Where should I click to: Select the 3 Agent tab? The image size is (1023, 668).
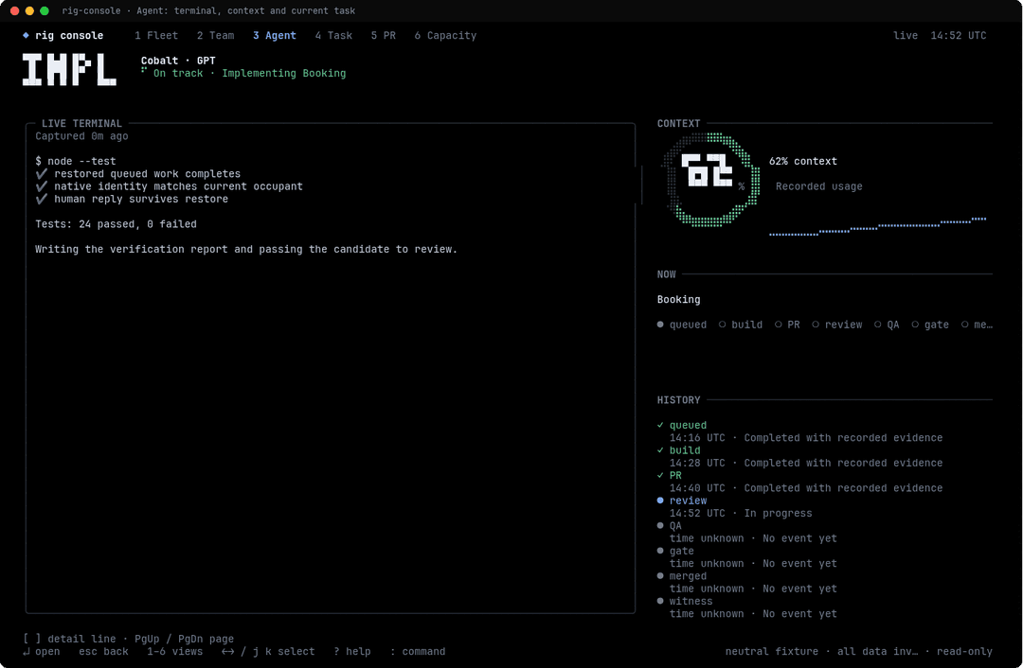274,35
